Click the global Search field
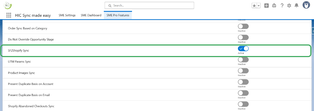This screenshot has width=314, height=111. tap(149, 5)
